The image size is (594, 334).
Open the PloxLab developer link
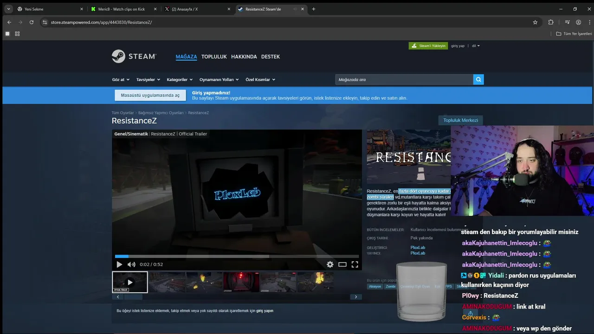point(418,248)
